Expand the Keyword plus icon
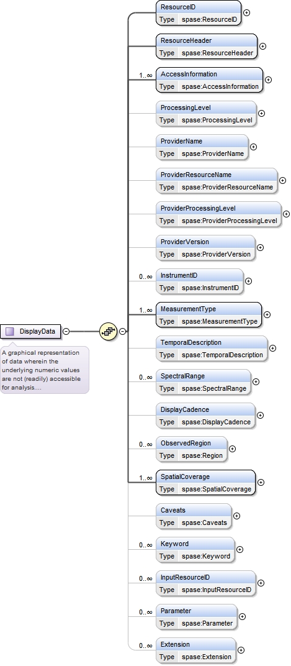Screen dimensions: 291x666 click(x=240, y=550)
